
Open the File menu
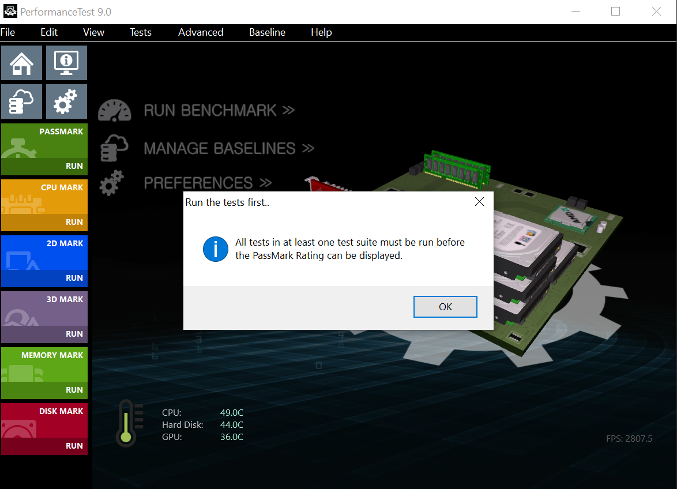point(7,32)
